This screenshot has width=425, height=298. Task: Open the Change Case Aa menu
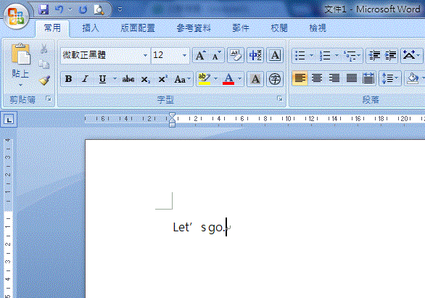click(x=183, y=79)
